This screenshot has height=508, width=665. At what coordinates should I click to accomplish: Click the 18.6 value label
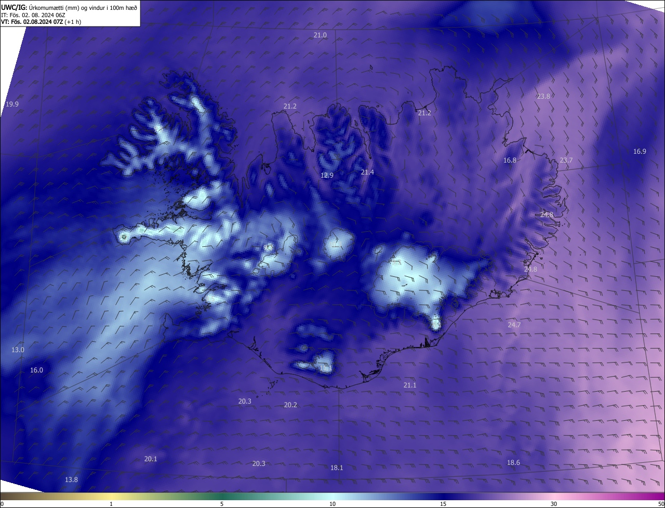click(513, 462)
